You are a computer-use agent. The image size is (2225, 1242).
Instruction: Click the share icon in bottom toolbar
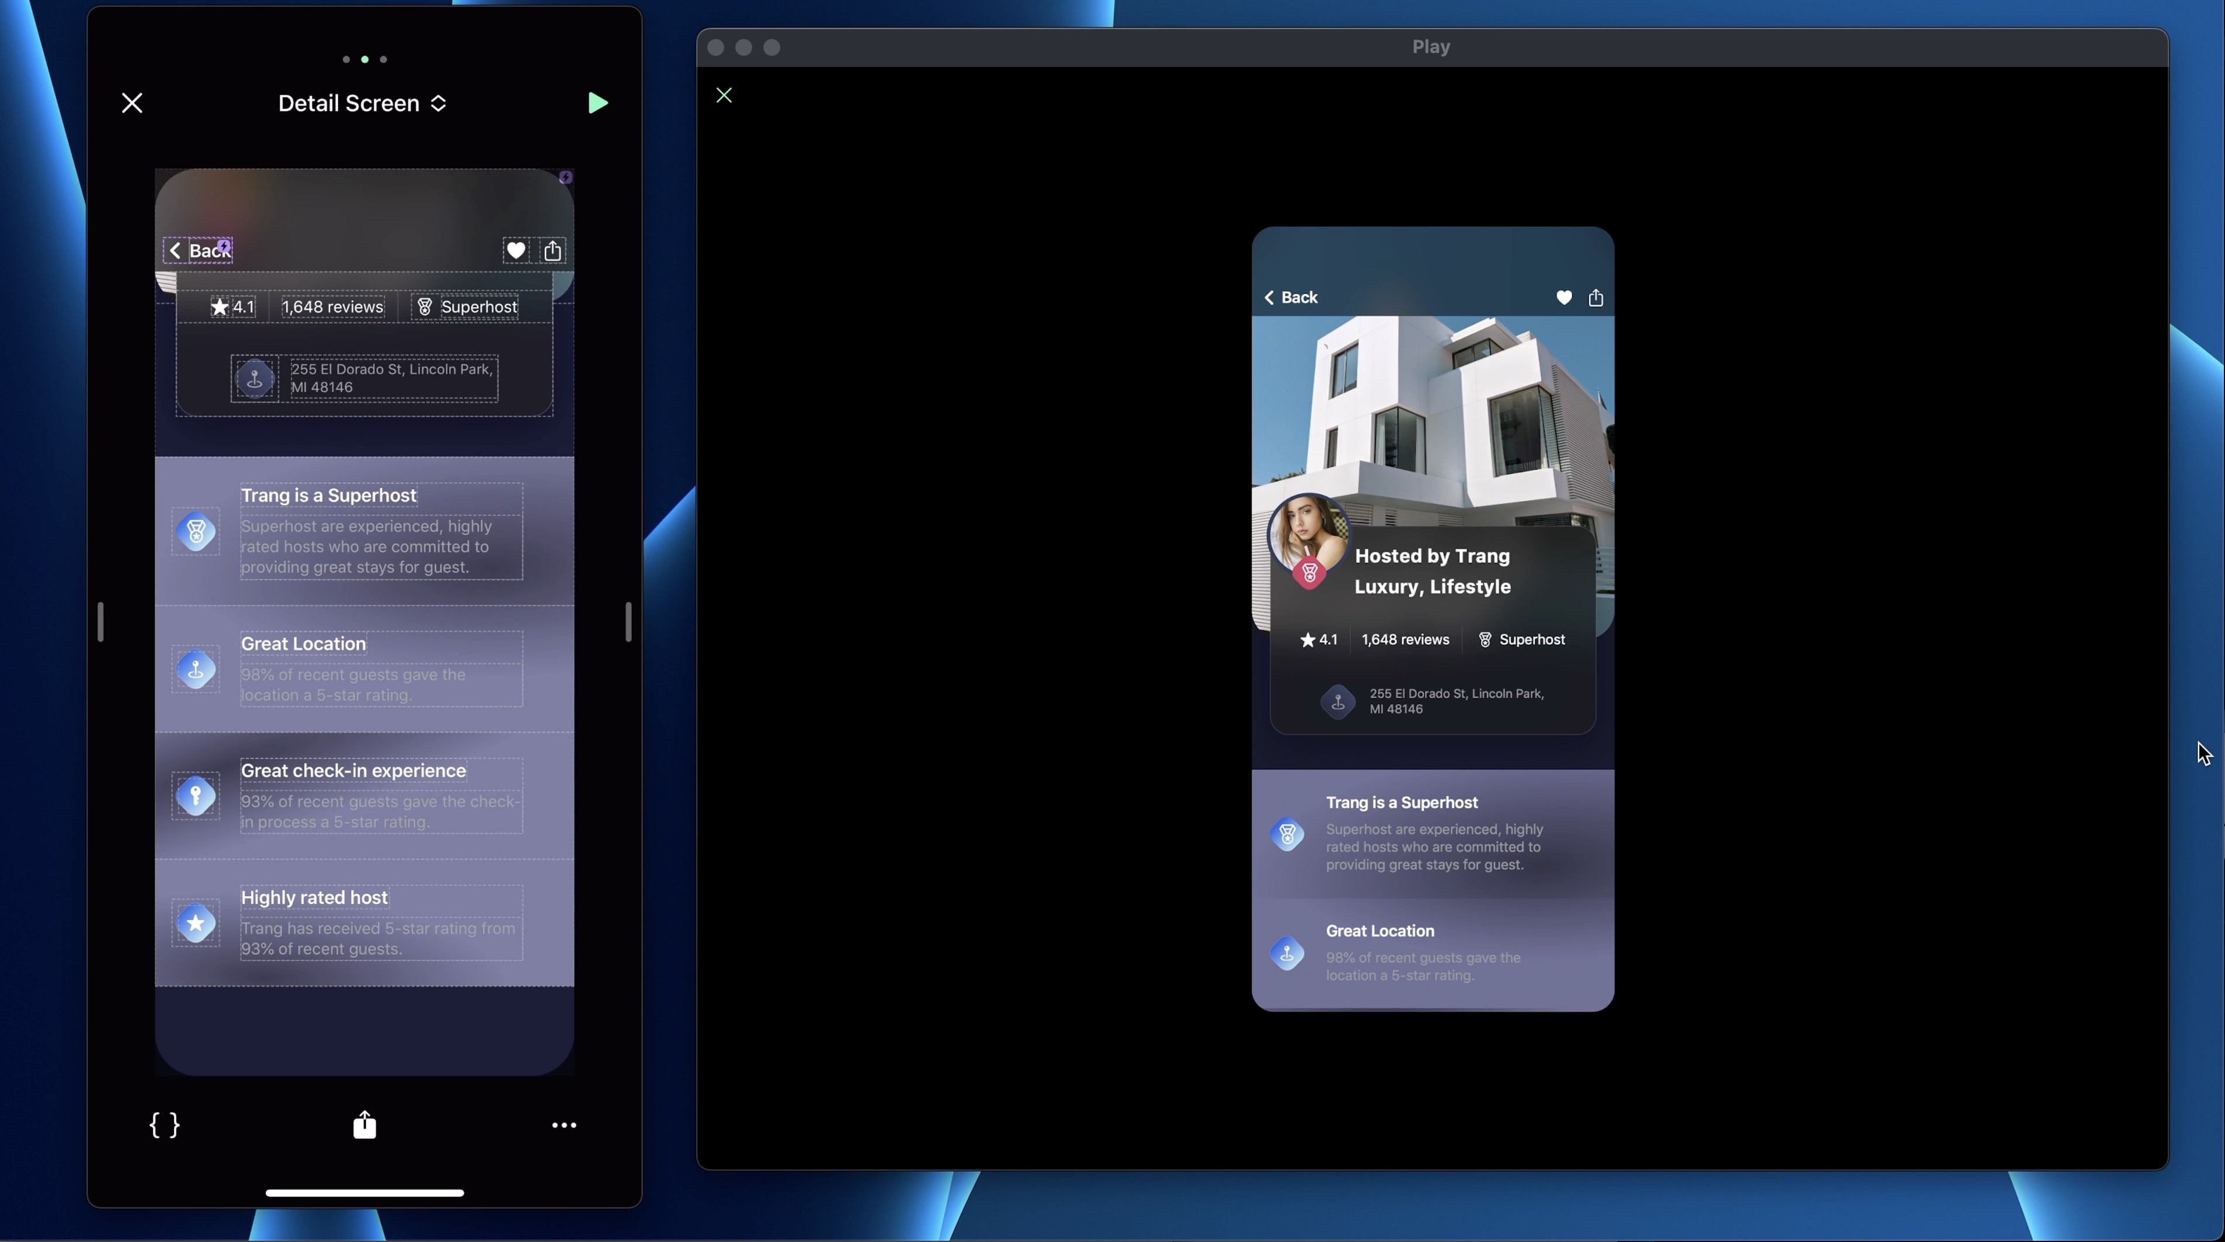pyautogui.click(x=364, y=1125)
